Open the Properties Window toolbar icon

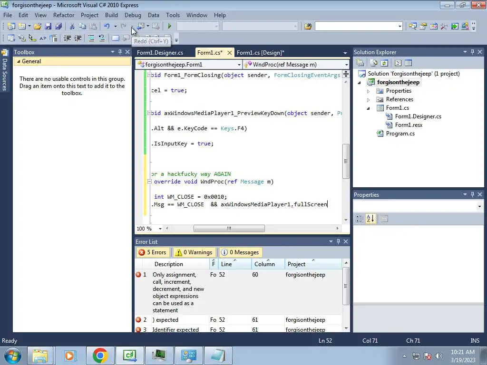(423, 27)
